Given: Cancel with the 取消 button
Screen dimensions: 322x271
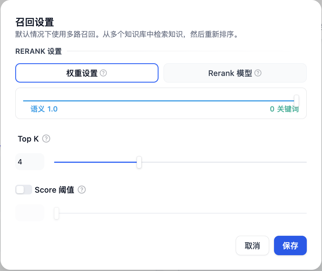Looking at the screenshot, I should pyautogui.click(x=252, y=245).
